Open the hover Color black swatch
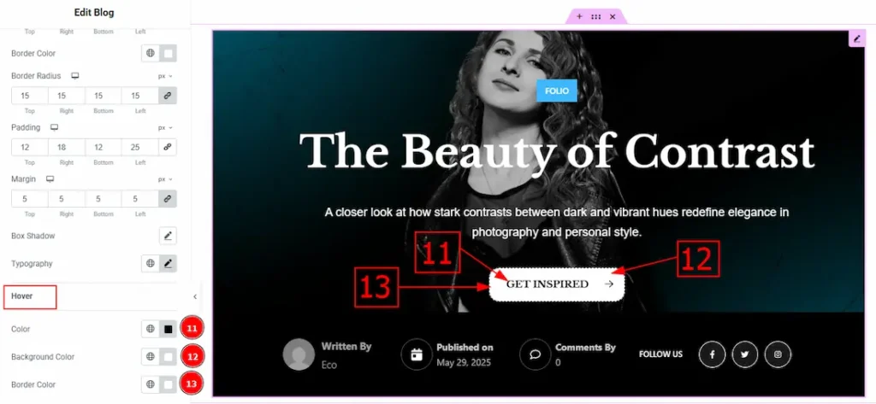 (x=168, y=329)
